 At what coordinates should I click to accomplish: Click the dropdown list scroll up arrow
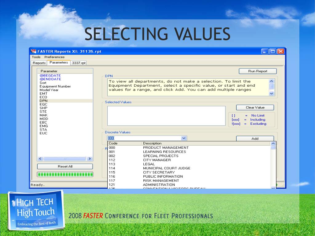(273, 144)
